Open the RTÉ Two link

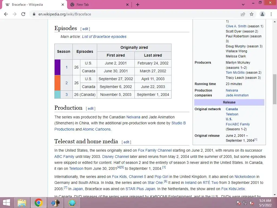click(x=210, y=183)
